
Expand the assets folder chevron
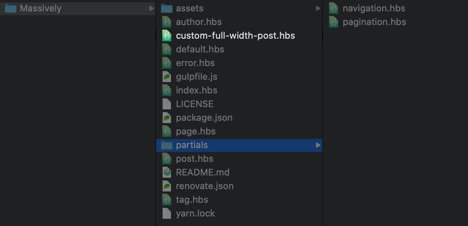(x=318, y=8)
